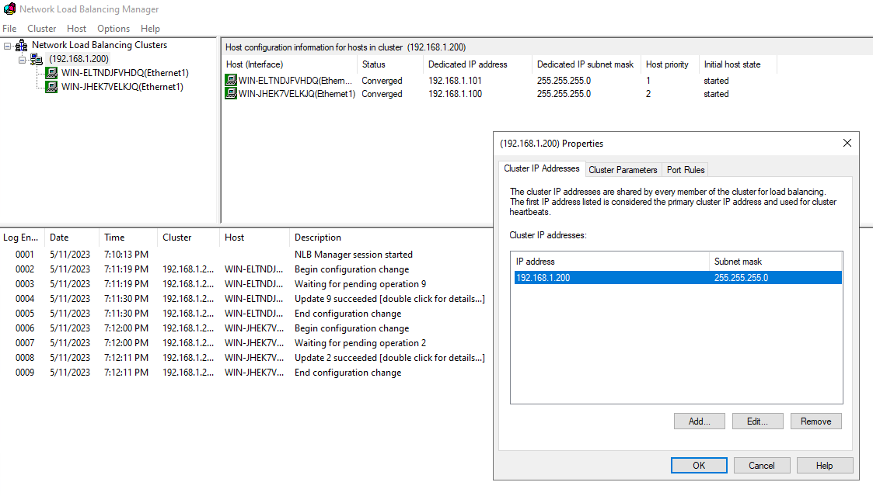Image resolution: width=873 pixels, height=496 pixels.
Task: Confirm the Properties dialog with OK
Action: (x=698, y=465)
